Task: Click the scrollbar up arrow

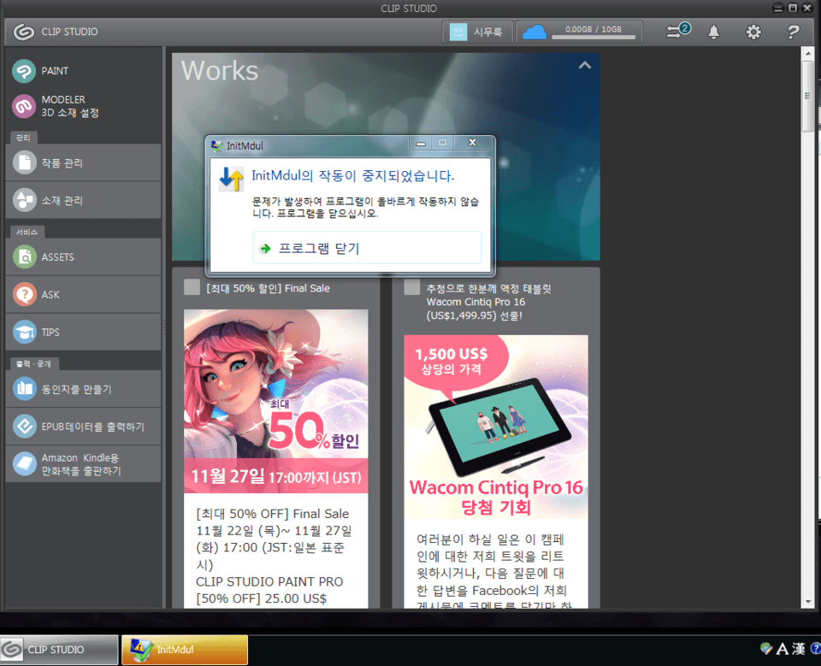Action: (807, 53)
